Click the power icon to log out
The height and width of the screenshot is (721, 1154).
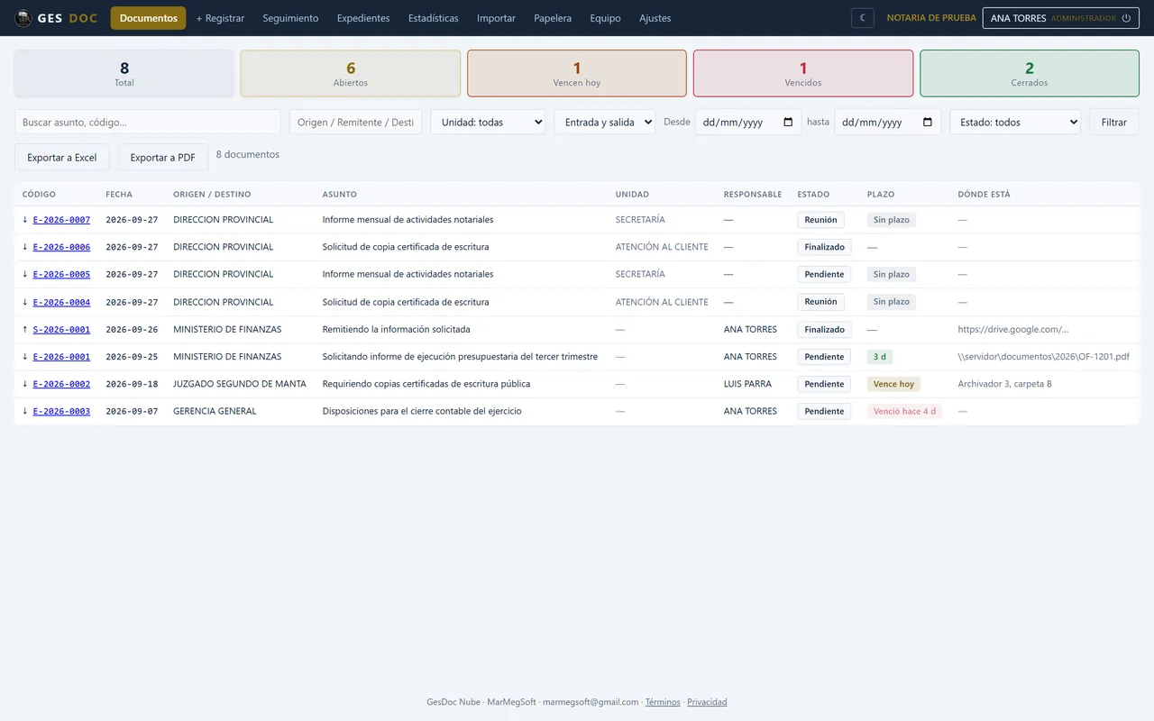click(x=1126, y=18)
